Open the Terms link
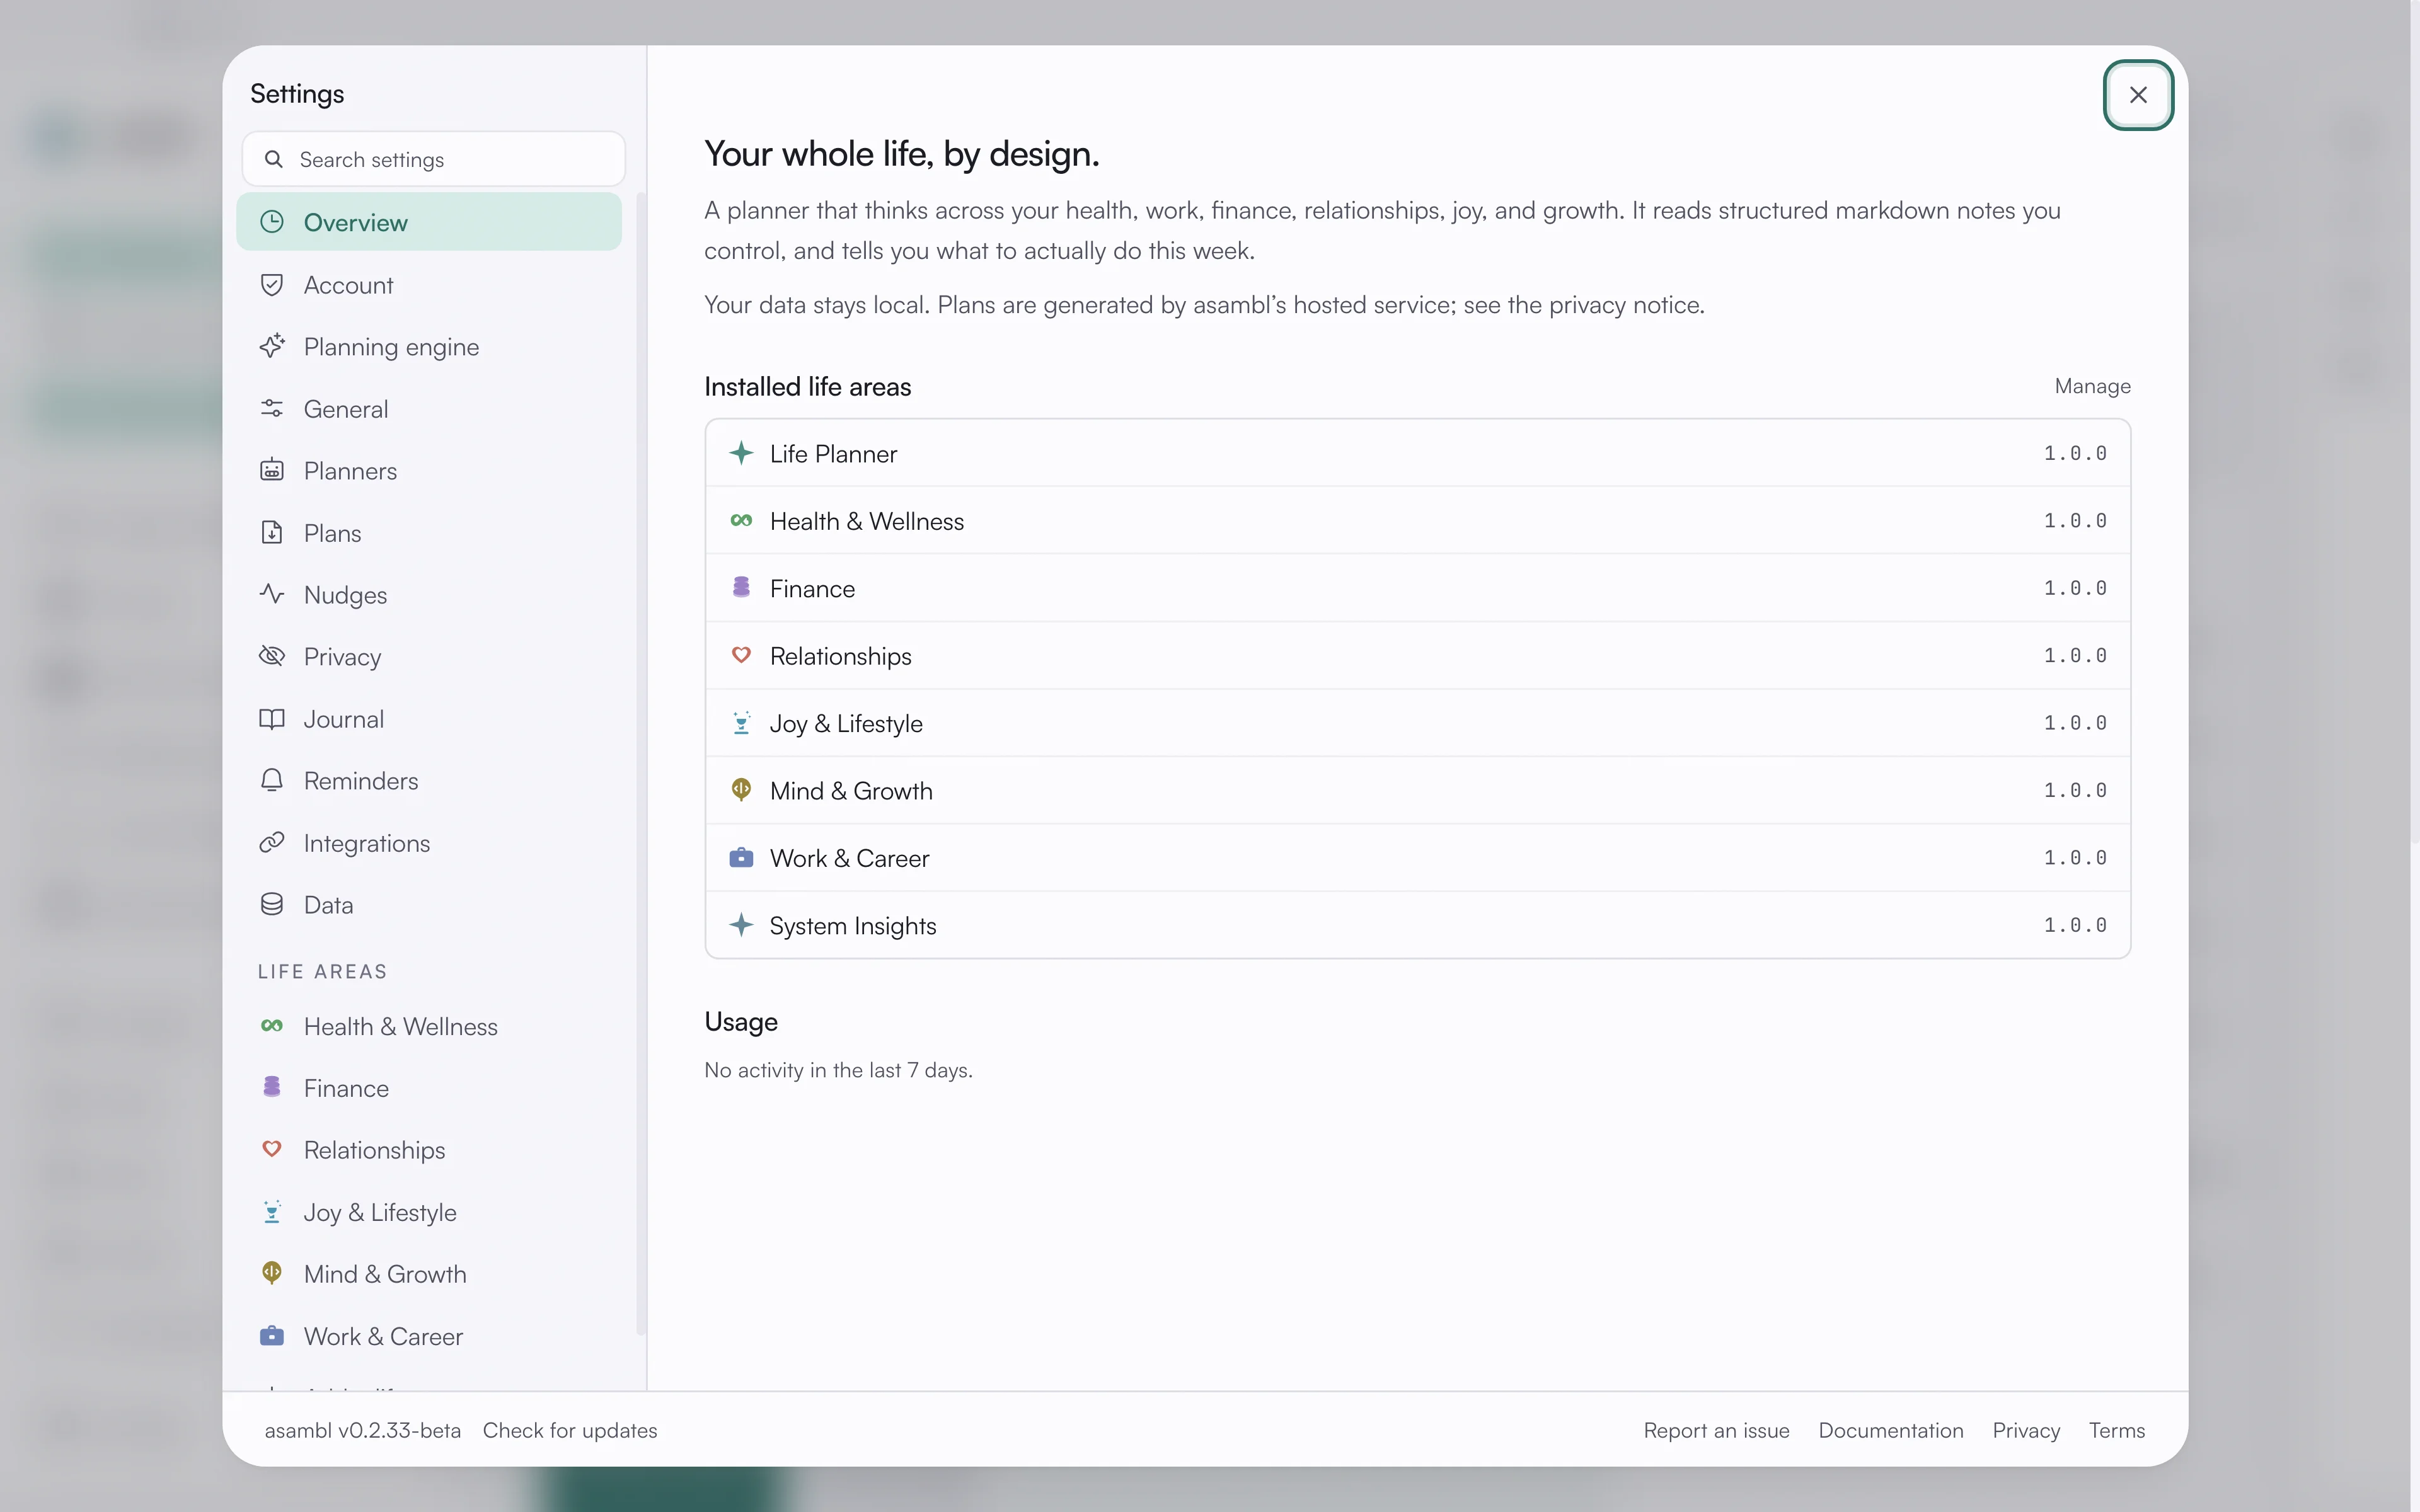Viewport: 2420px width, 1512px height. (x=2117, y=1430)
